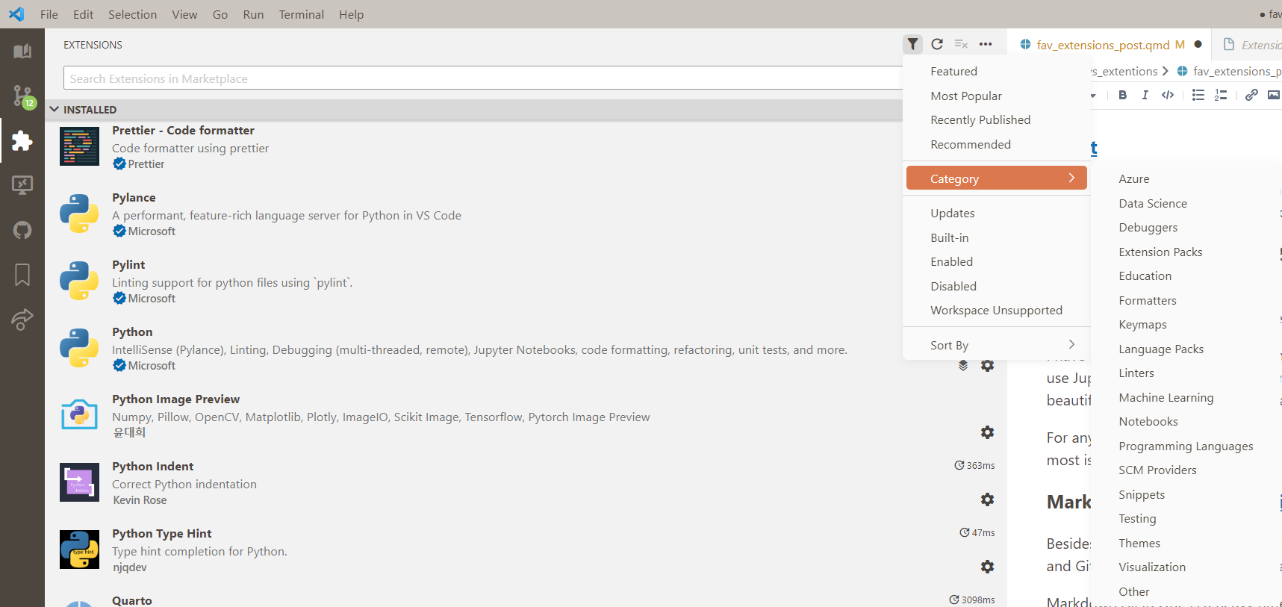Open the Source Control view
This screenshot has width=1282, height=607.
[22, 96]
